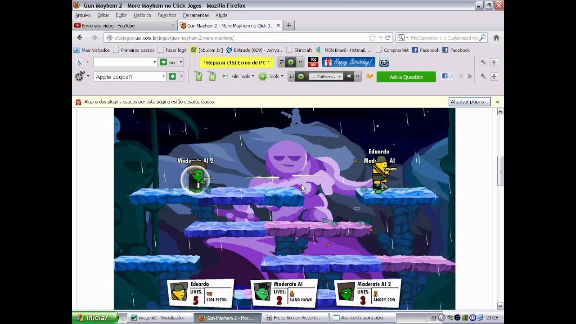Open the Skincraft bookmark
This screenshot has width=576, height=324.
[x=299, y=50]
